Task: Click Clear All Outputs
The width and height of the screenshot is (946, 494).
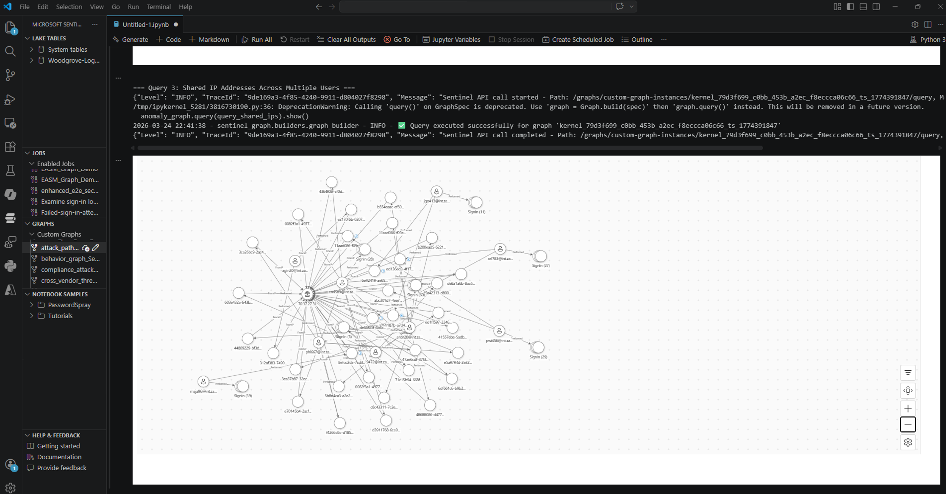Action: point(346,39)
